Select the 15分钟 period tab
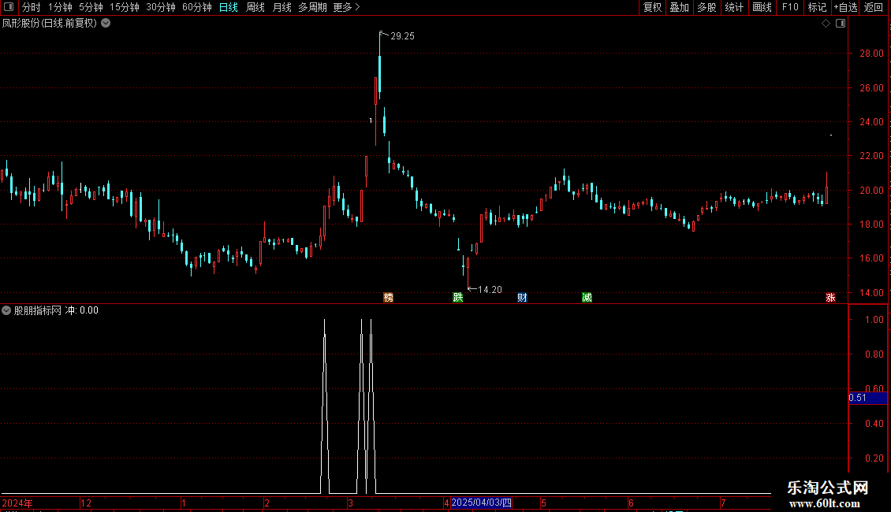This screenshot has width=891, height=512. [x=125, y=7]
